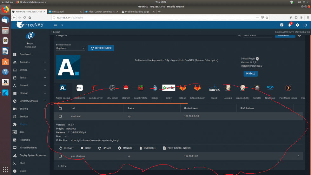Expand the Tasks sidebar menu

click(x=30, y=77)
